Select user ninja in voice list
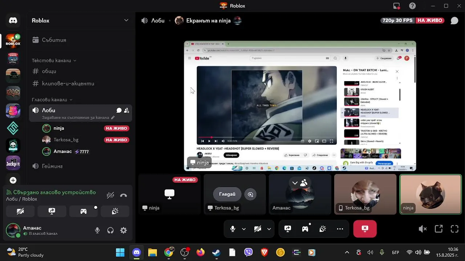 (x=86, y=128)
